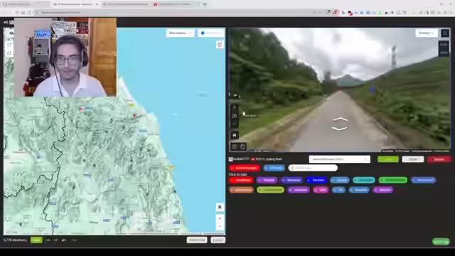The height and width of the screenshot is (256, 455).
Task: Click the red Delete button
Action: 439,159
